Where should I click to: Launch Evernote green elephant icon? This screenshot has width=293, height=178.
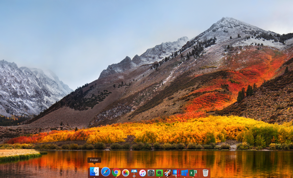point(159,173)
